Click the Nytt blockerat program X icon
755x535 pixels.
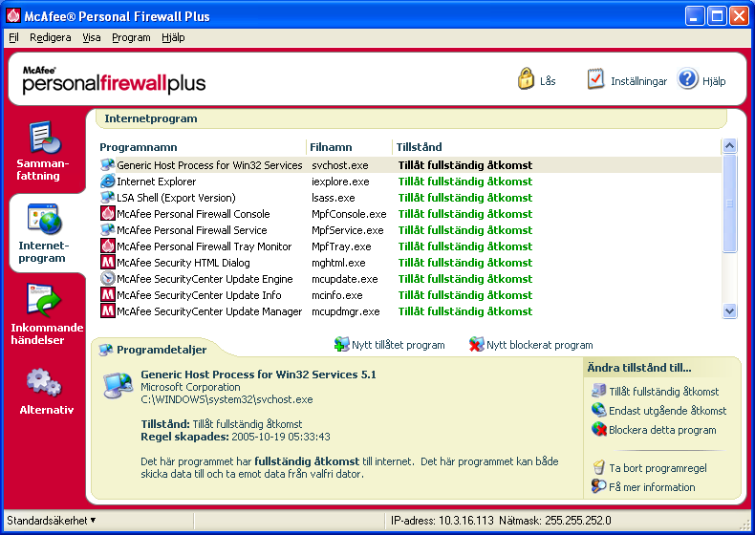[476, 344]
